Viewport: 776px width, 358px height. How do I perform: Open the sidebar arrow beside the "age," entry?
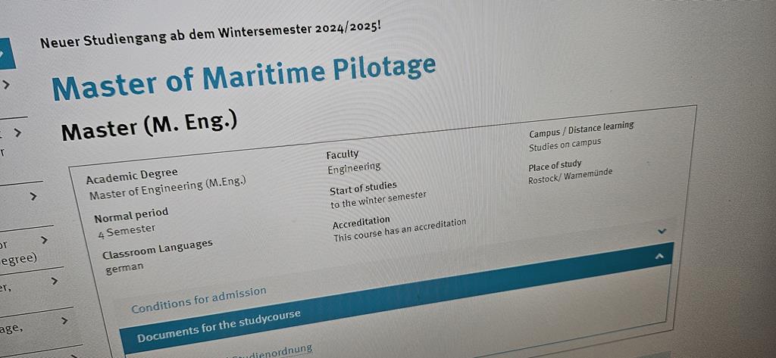click(x=64, y=321)
